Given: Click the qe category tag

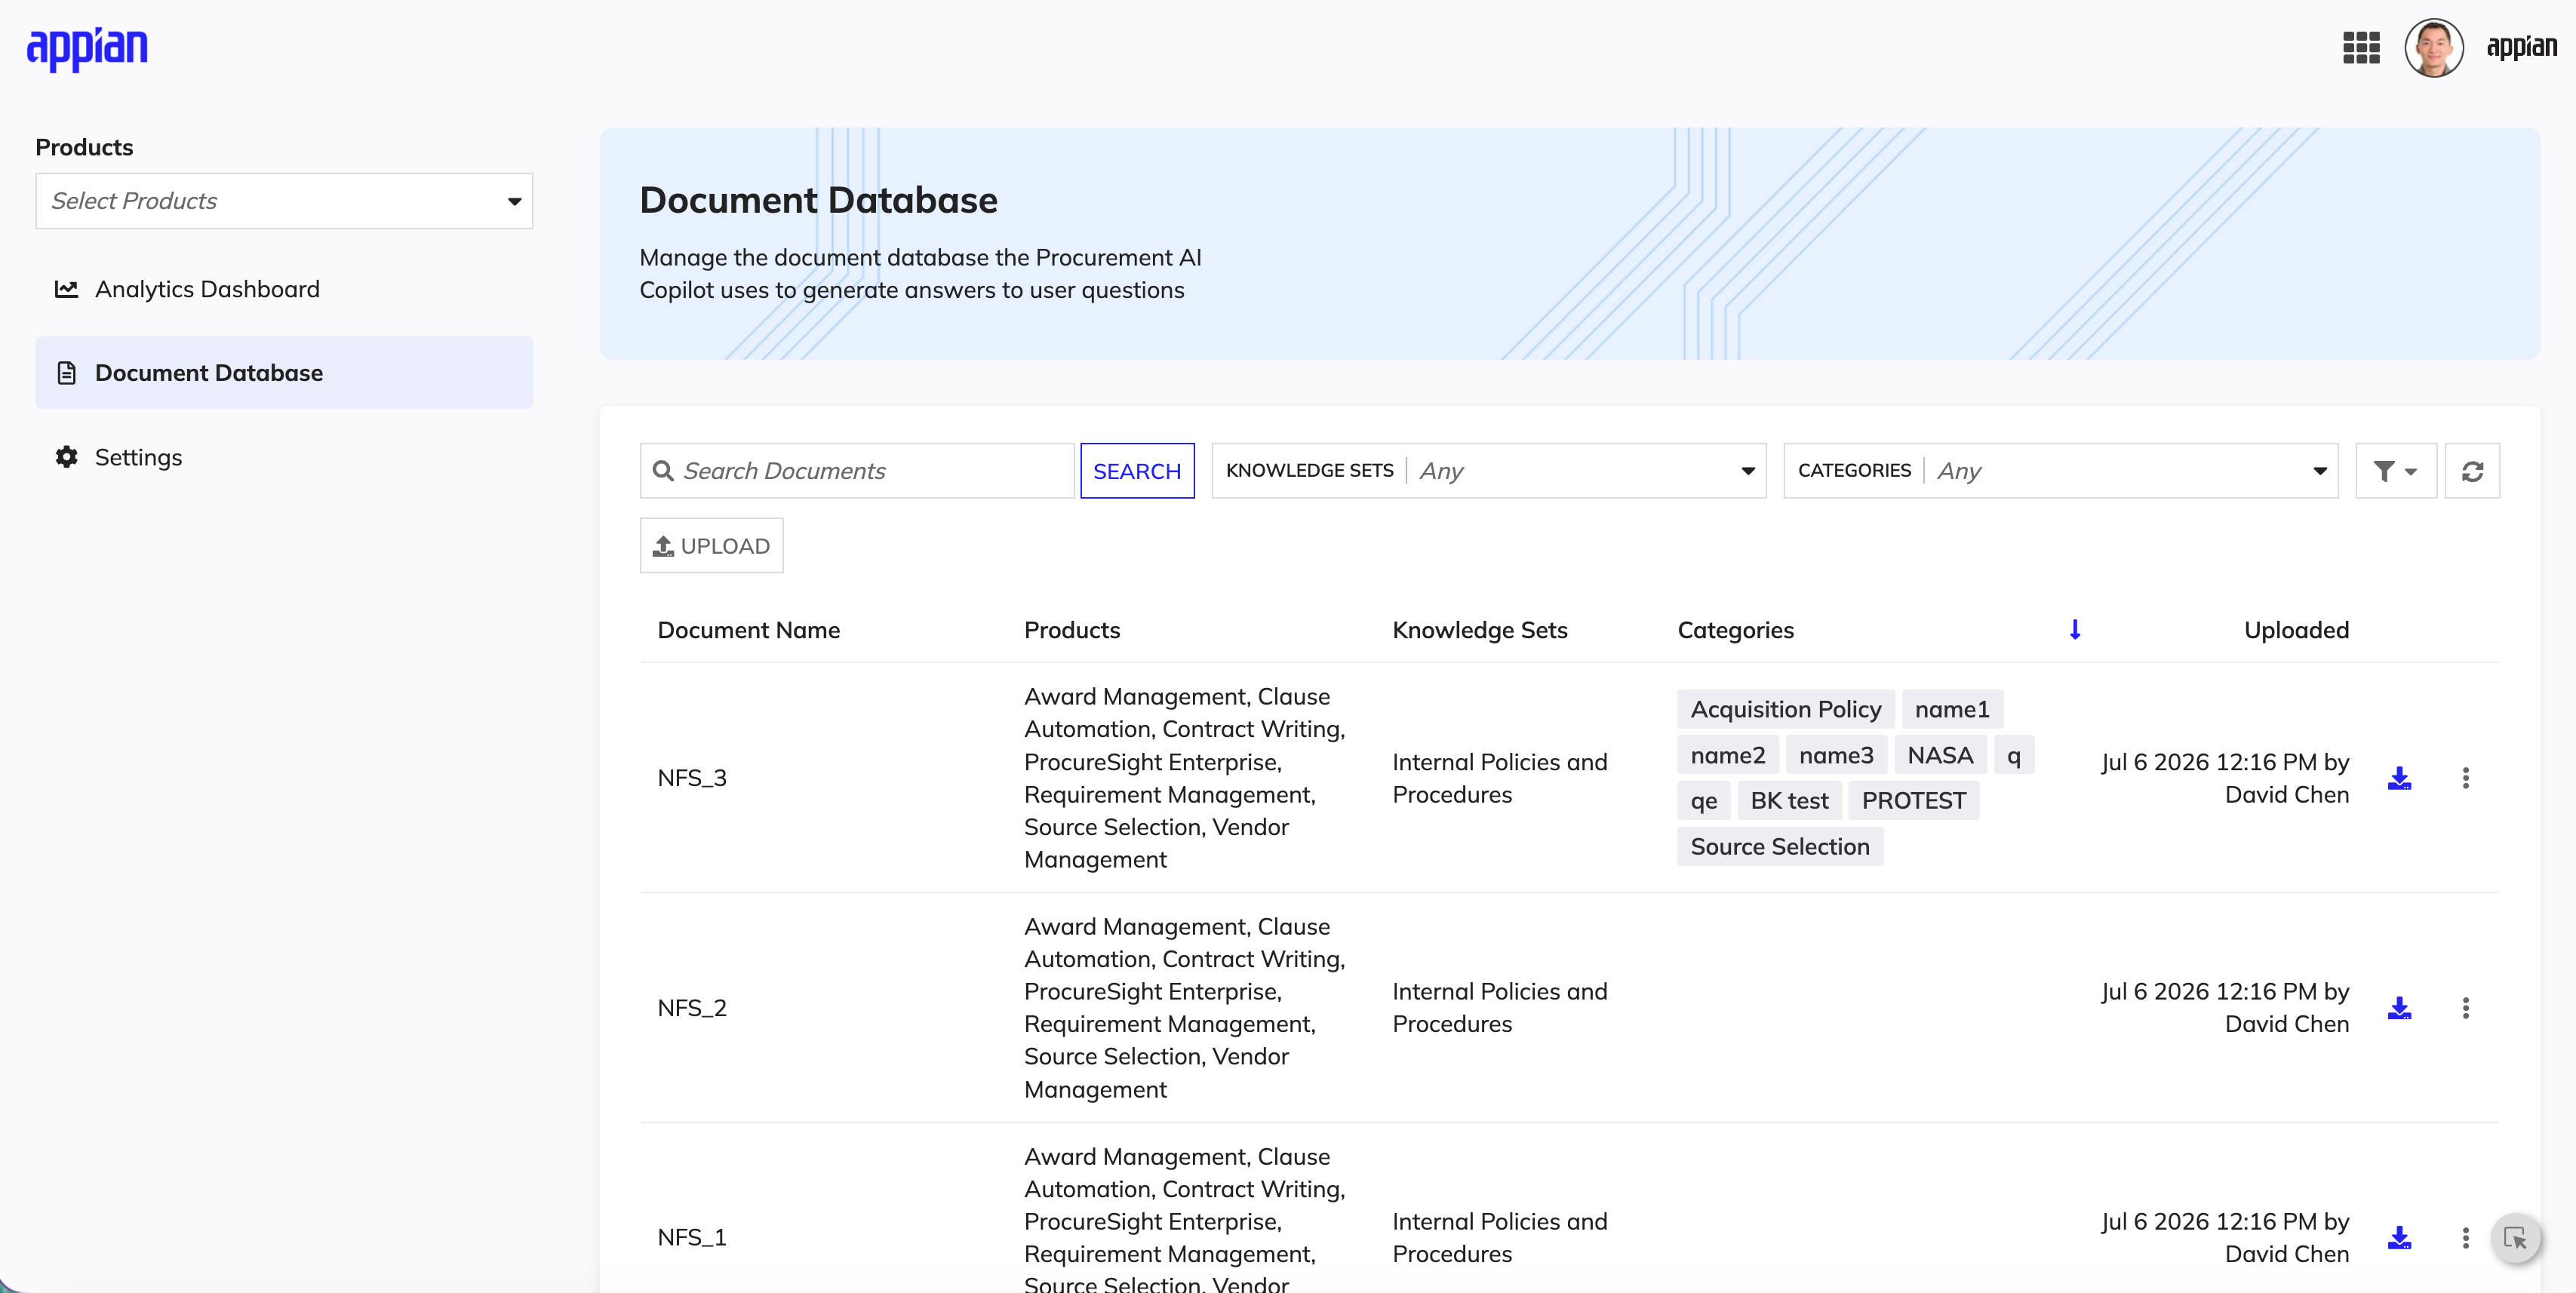Looking at the screenshot, I should [1703, 801].
